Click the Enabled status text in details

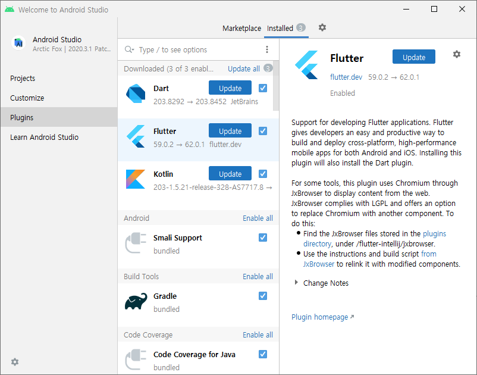343,93
